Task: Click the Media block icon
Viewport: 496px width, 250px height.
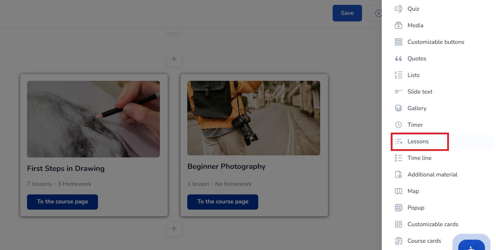Action: point(398,26)
